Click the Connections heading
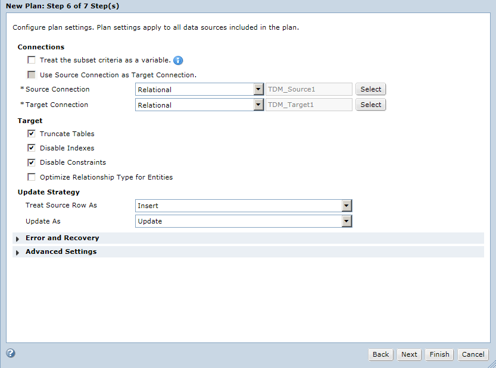 [x=41, y=47]
